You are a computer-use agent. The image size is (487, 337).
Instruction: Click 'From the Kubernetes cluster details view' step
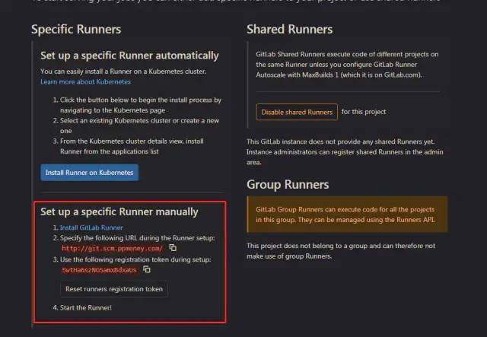point(132,146)
